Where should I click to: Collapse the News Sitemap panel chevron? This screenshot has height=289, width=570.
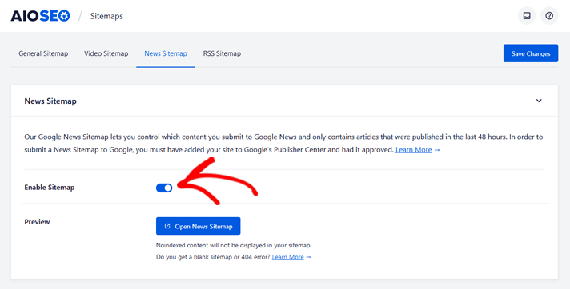coord(539,101)
